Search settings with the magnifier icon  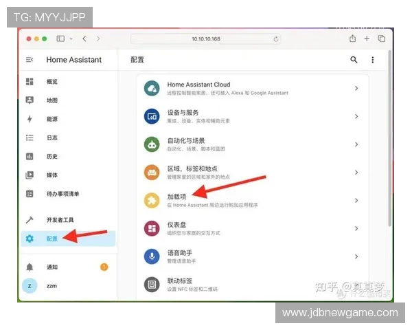(354, 60)
